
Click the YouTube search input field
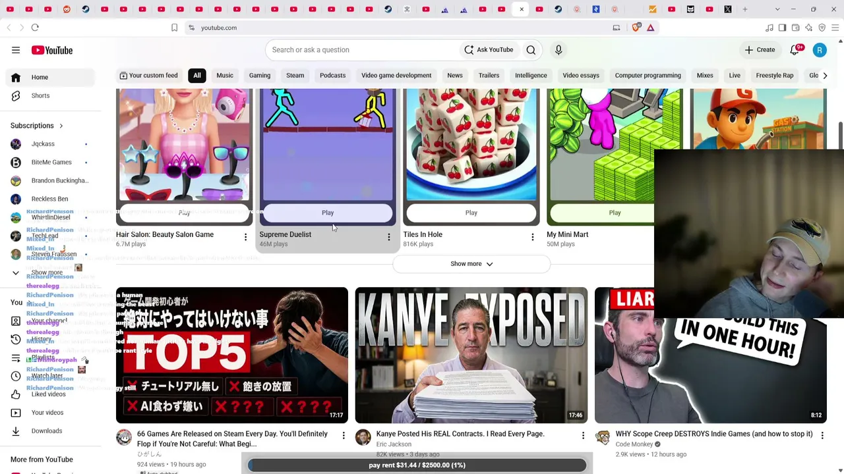(361, 50)
